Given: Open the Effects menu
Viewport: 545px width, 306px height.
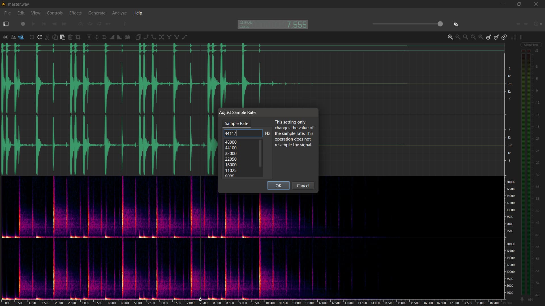Looking at the screenshot, I should [x=75, y=13].
